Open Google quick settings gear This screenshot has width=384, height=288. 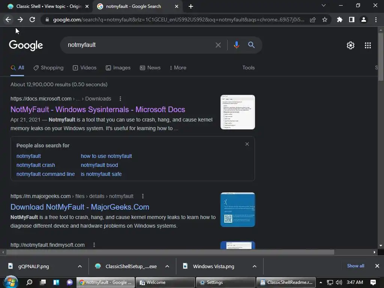(351, 45)
